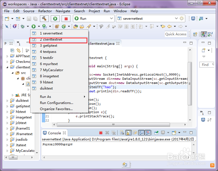Click Clear Console icon

[122, 133]
